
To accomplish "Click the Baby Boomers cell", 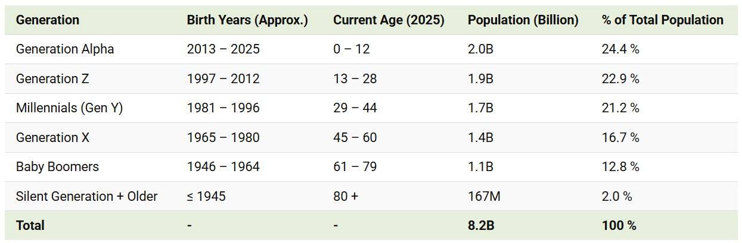I will [57, 167].
